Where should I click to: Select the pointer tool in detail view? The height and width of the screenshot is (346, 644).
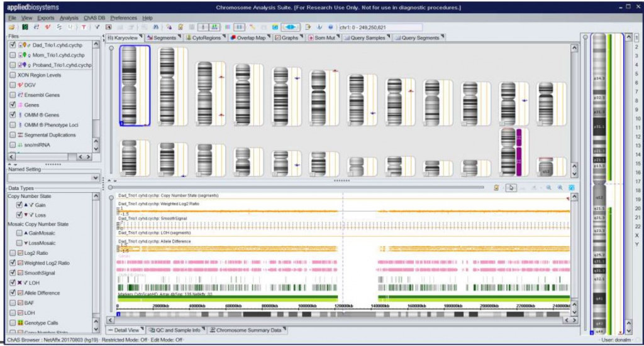[513, 187]
